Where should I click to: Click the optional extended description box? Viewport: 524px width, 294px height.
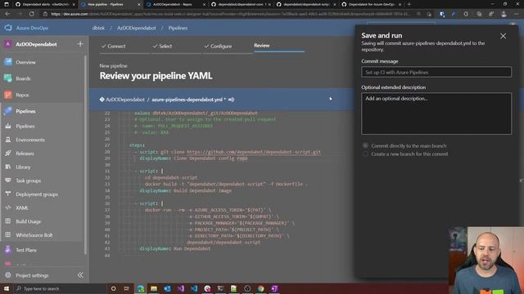coord(436,114)
